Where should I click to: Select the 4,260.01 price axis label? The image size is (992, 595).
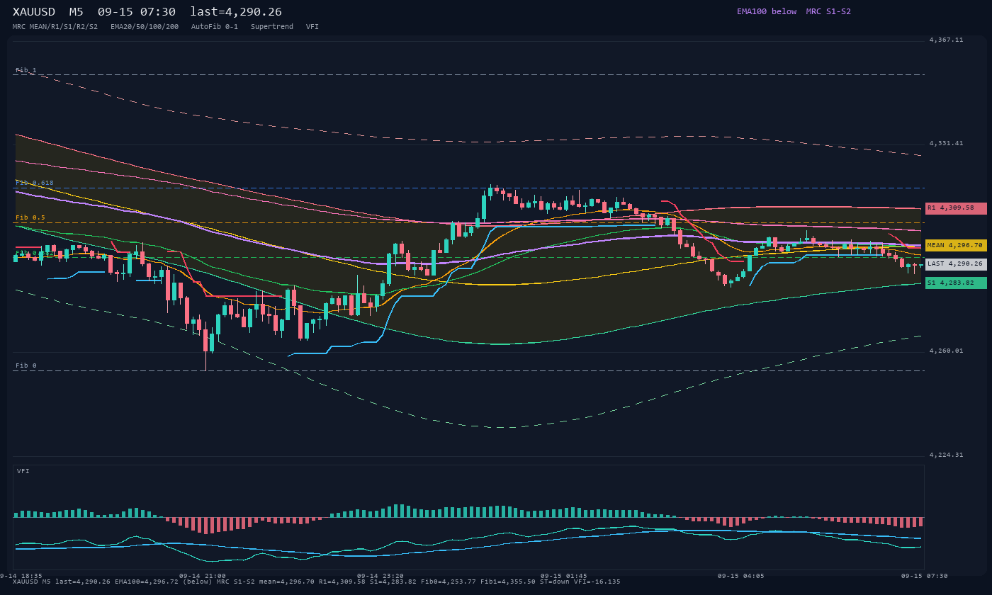pyautogui.click(x=947, y=351)
